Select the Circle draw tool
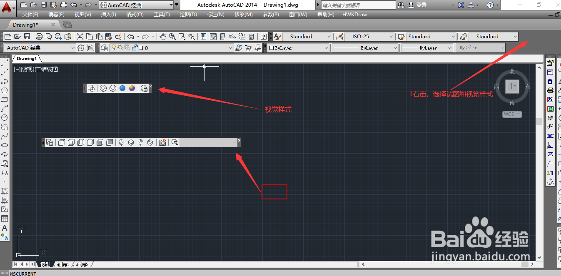This screenshot has height=276, width=561. pos(5,118)
